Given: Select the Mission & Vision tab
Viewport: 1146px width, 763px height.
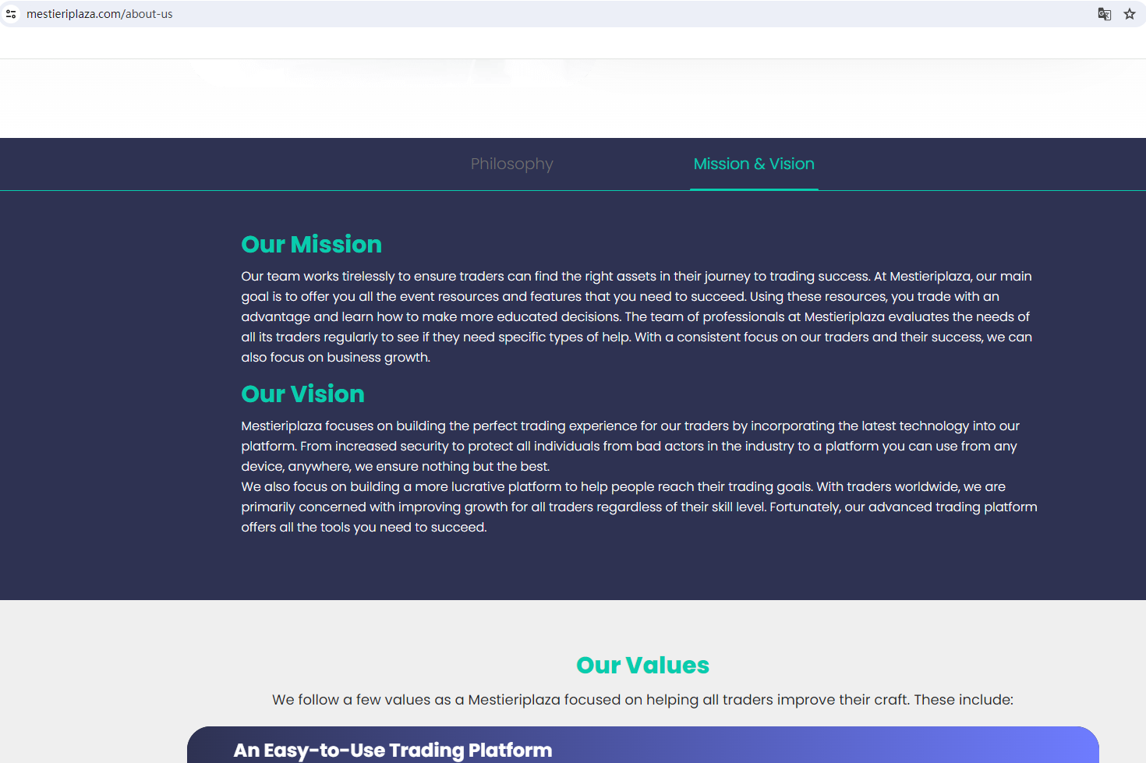Looking at the screenshot, I should click(754, 164).
